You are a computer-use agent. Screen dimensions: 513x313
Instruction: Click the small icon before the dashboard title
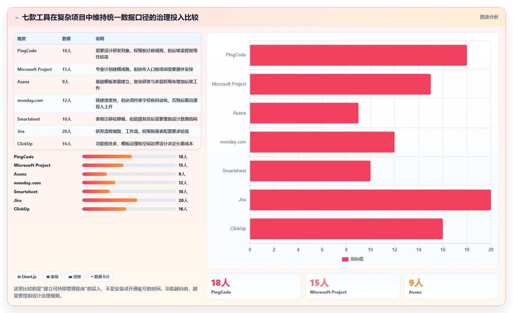tap(17, 18)
